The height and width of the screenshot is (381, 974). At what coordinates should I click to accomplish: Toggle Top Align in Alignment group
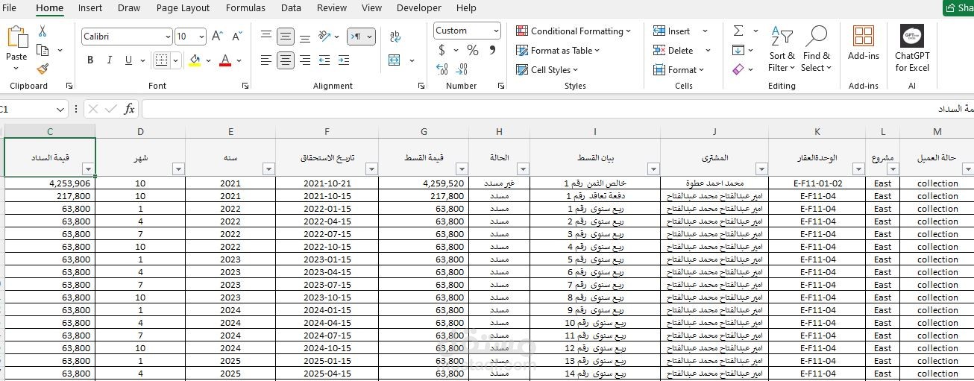point(266,36)
